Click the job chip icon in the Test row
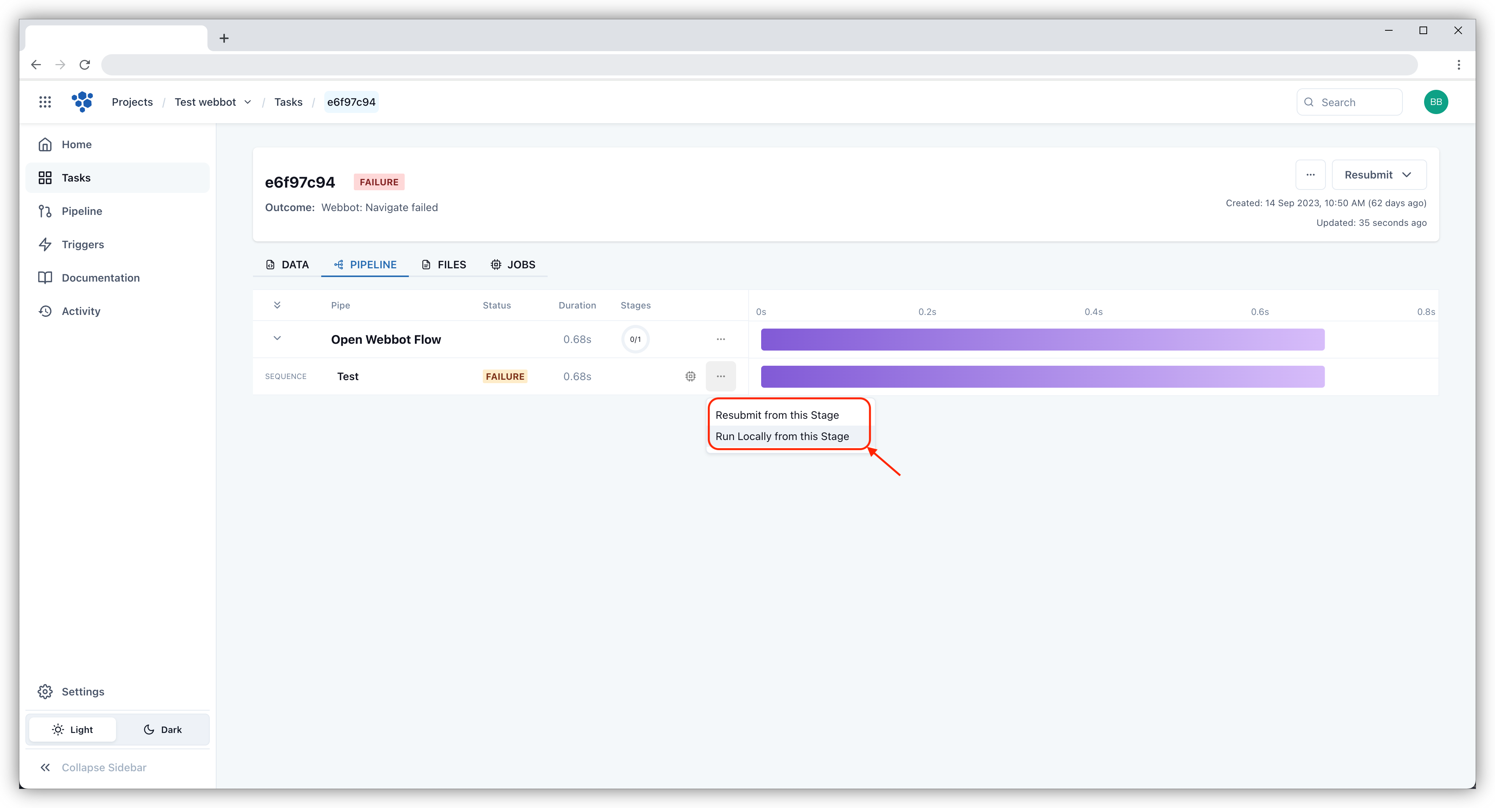 pyautogui.click(x=690, y=376)
